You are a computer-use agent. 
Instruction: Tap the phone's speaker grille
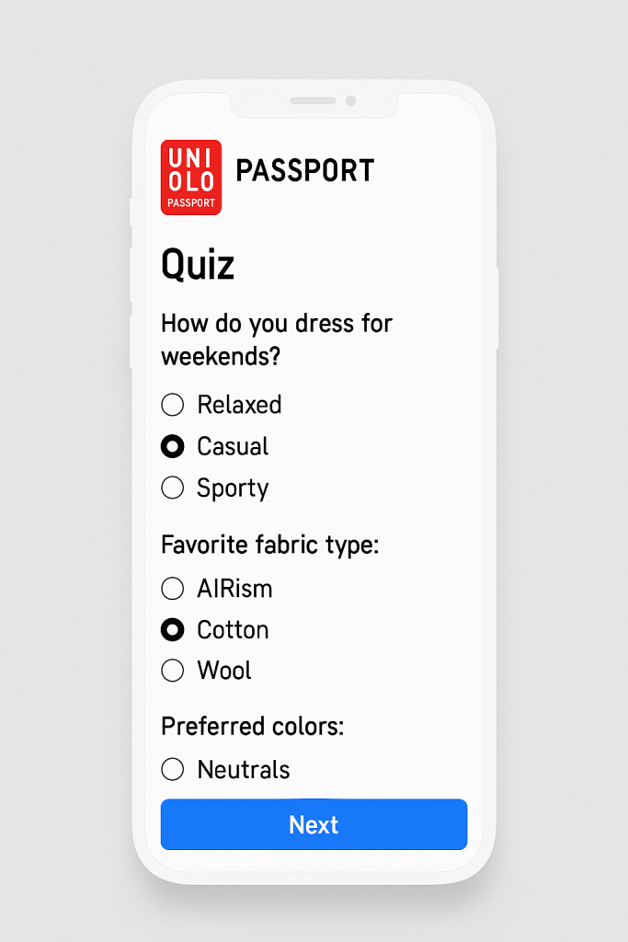313,100
